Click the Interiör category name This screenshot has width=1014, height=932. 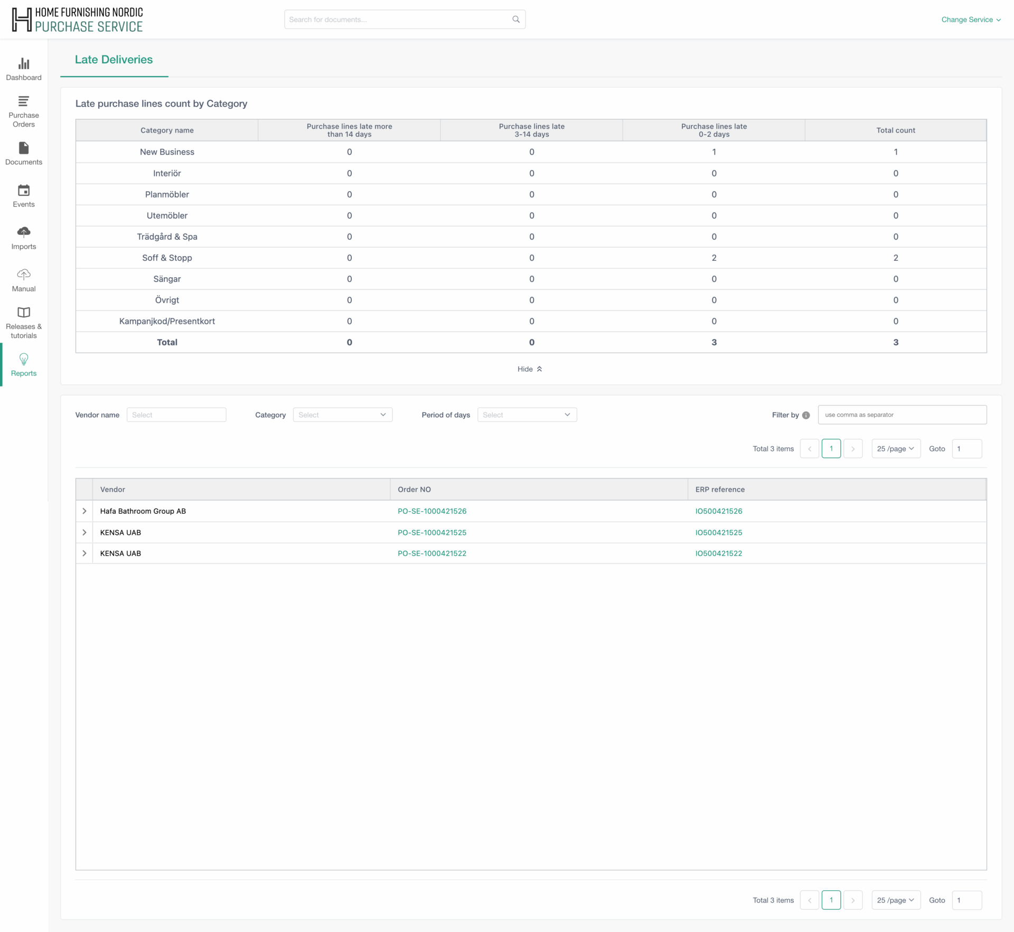[x=167, y=173]
